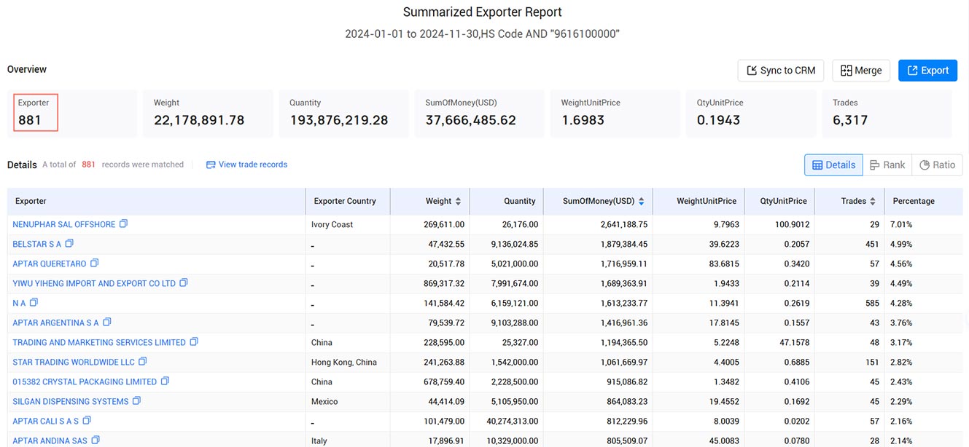The height and width of the screenshot is (447, 969).
Task: Click copy icon next to N A
Action: point(34,303)
